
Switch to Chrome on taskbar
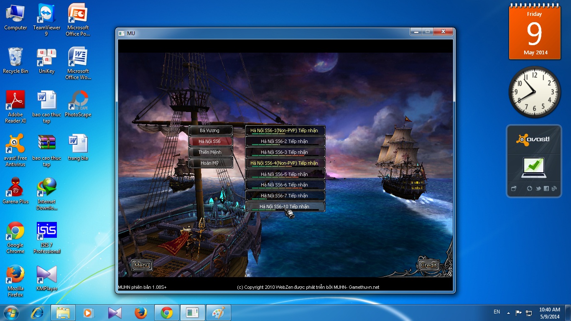tap(167, 313)
